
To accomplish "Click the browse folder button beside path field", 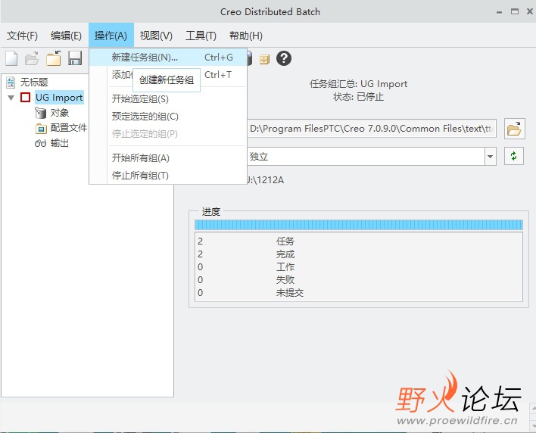I will coord(515,129).
